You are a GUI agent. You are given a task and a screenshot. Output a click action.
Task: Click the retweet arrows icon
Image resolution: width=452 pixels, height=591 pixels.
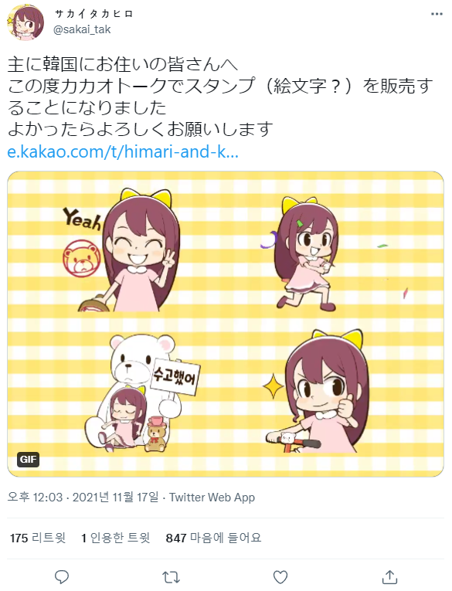(171, 577)
